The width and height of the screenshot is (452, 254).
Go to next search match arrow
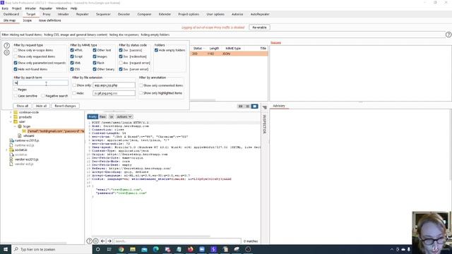[109, 241]
